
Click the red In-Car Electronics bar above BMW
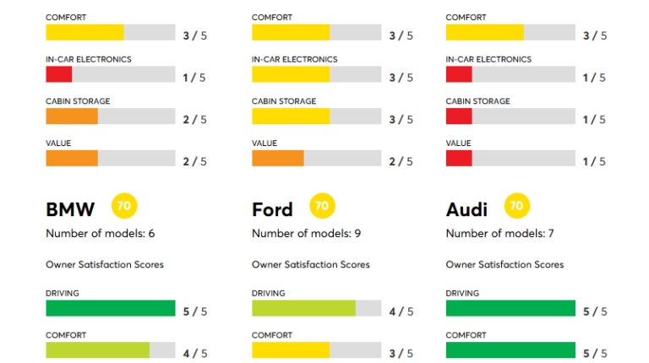tap(58, 74)
